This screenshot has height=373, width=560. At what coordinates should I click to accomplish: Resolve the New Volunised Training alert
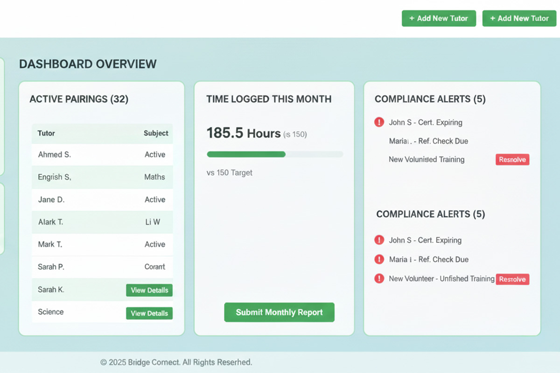pyautogui.click(x=512, y=159)
